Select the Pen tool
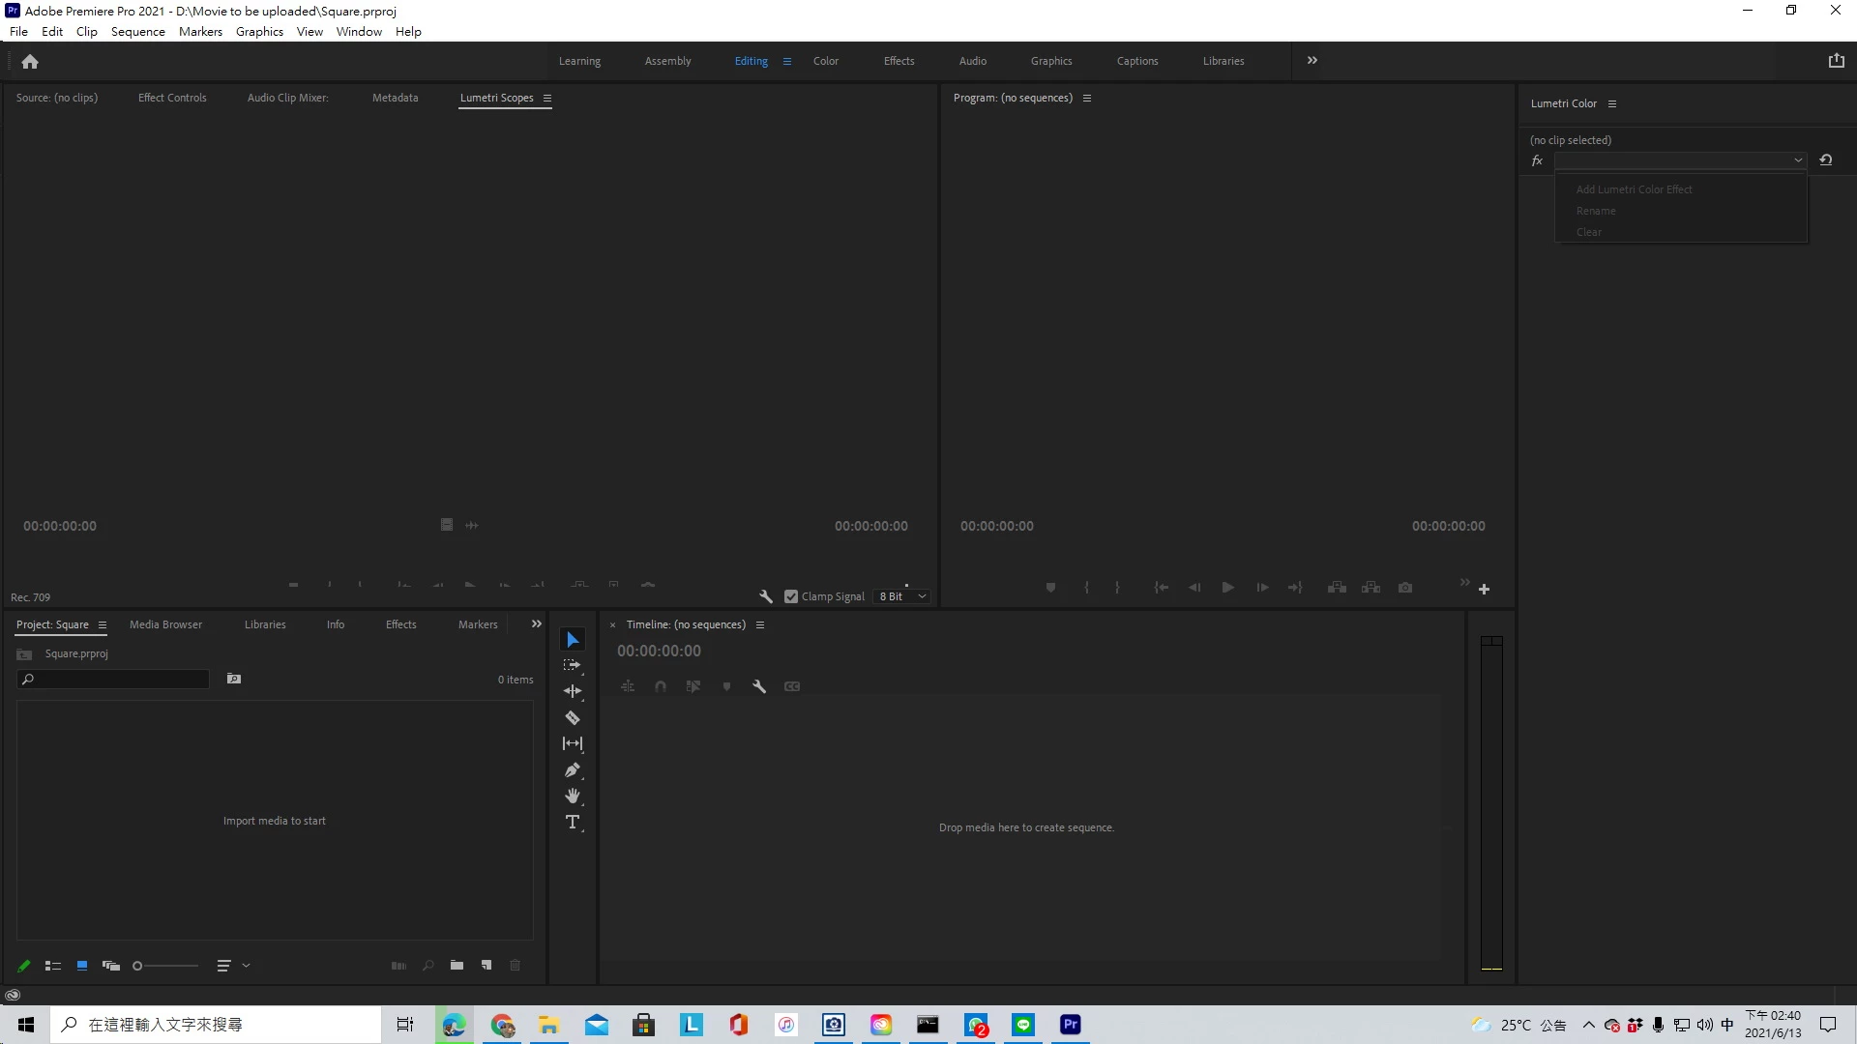The width and height of the screenshot is (1857, 1044). click(573, 770)
